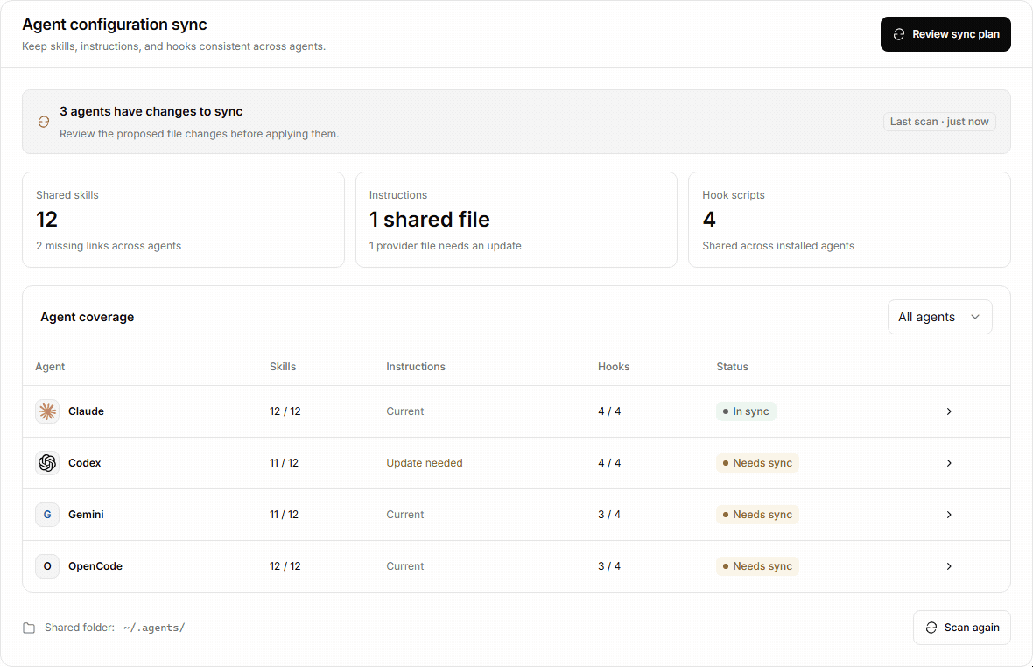The height and width of the screenshot is (667, 1033).
Task: Open the All agents filter dropdown
Action: coord(940,318)
